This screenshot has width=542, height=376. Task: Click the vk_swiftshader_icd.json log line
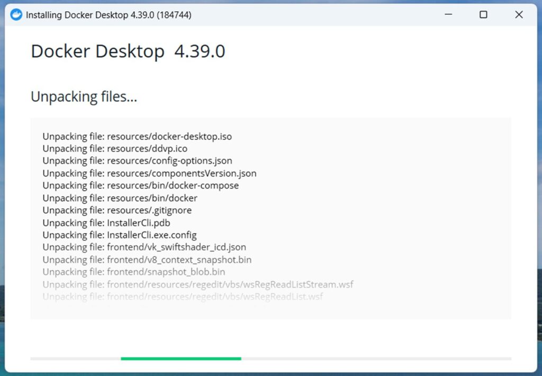pos(144,247)
